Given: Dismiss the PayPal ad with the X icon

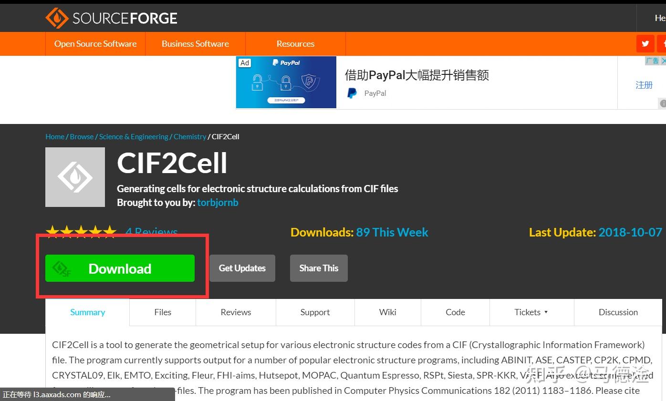Looking at the screenshot, I should point(663,61).
